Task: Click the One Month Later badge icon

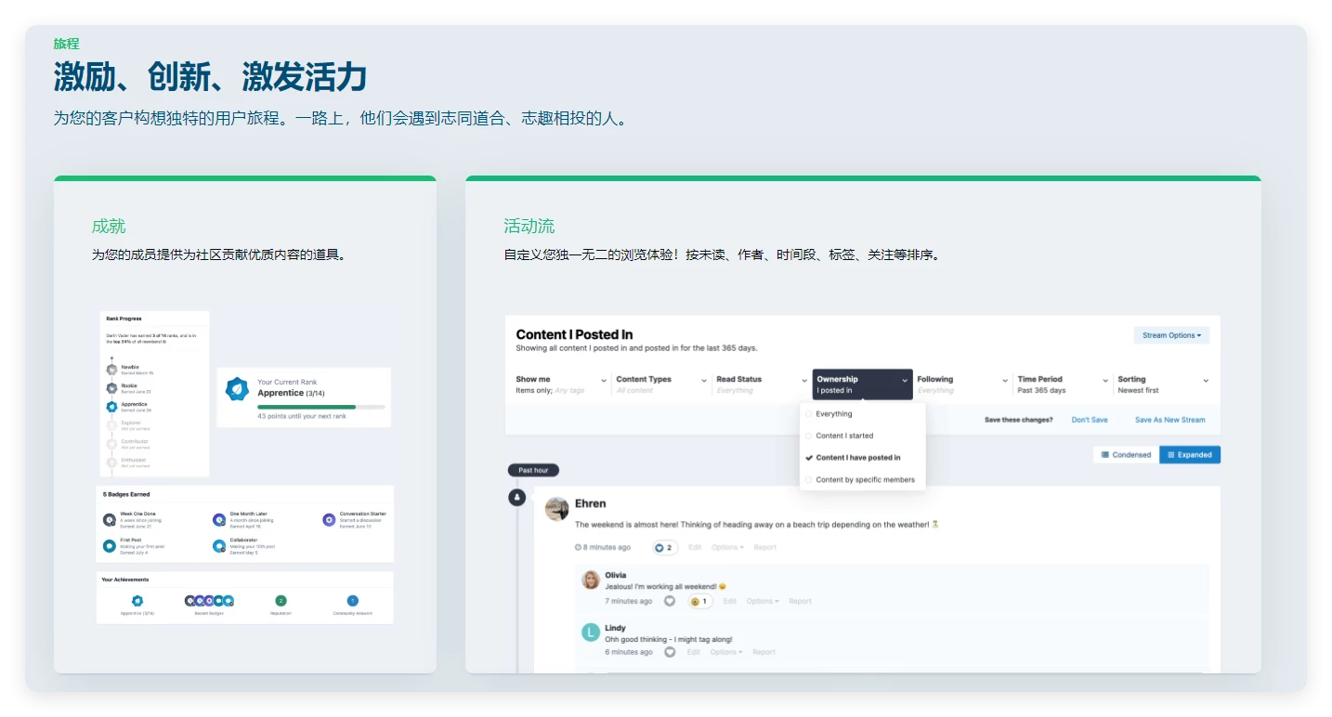Action: pos(219,519)
